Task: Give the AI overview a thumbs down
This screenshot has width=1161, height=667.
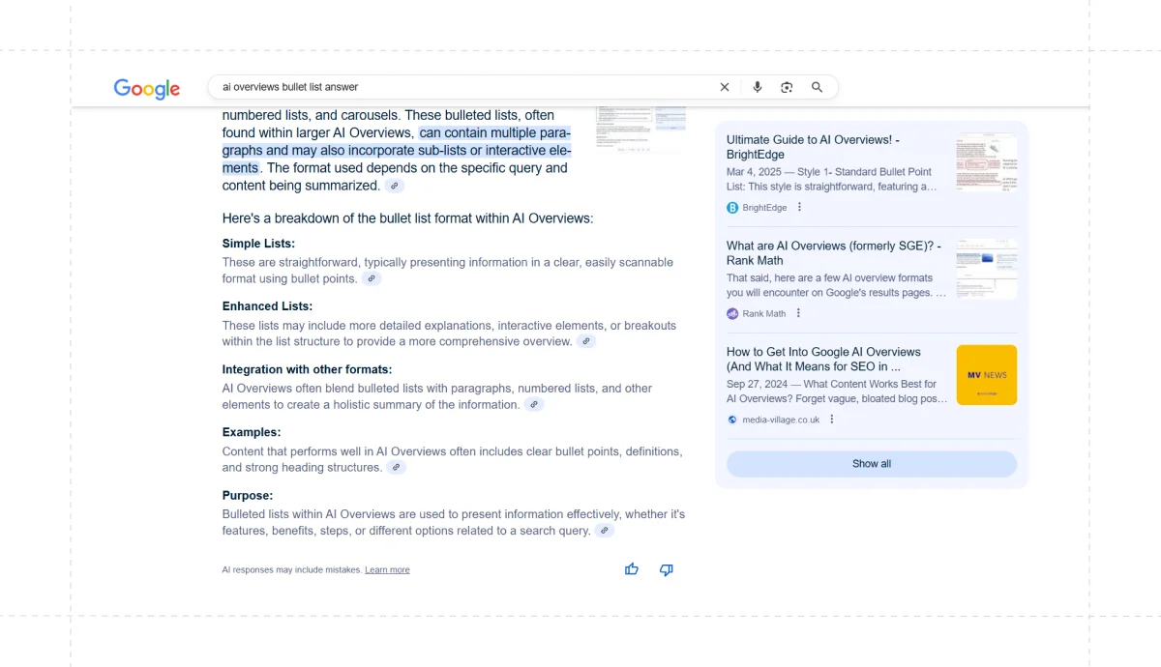Action: pos(666,569)
